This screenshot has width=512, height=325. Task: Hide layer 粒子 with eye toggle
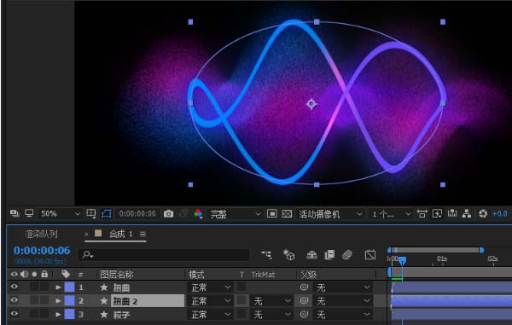point(14,314)
